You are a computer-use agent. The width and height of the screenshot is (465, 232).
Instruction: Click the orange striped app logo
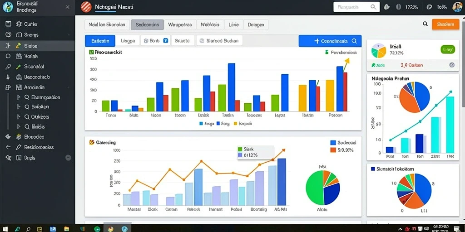coord(86,7)
